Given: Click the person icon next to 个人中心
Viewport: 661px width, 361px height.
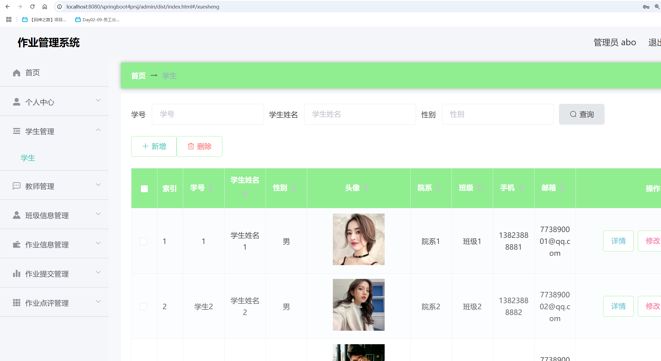Looking at the screenshot, I should pos(17,102).
